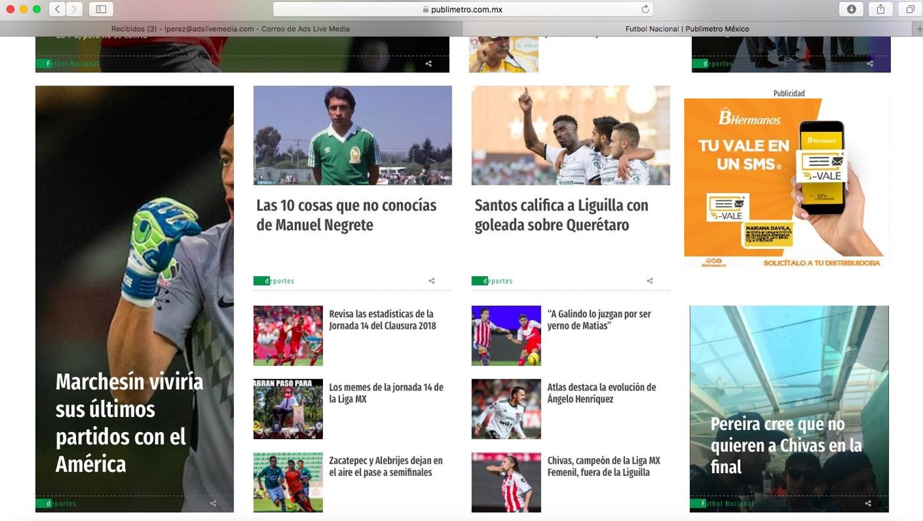This screenshot has width=923, height=521.
Task: Open a new tab with the plus button
Action: [918, 29]
